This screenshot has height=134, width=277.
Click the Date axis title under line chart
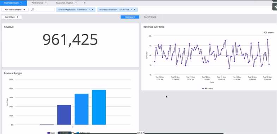pos(212,82)
